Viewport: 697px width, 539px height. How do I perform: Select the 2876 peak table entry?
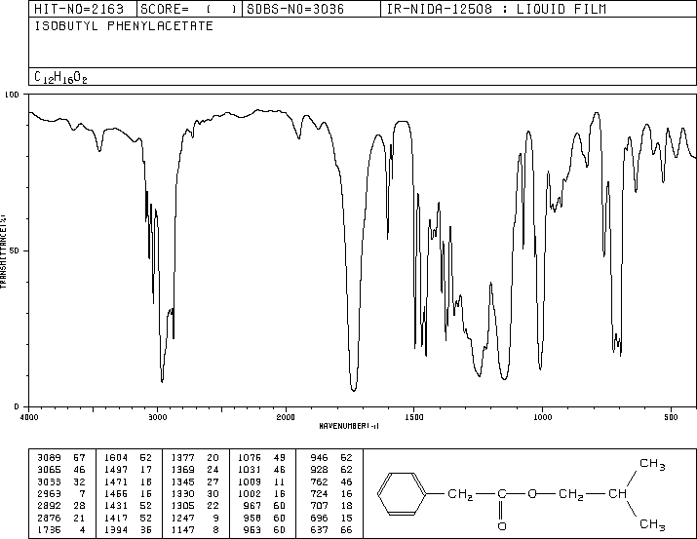pos(61,518)
